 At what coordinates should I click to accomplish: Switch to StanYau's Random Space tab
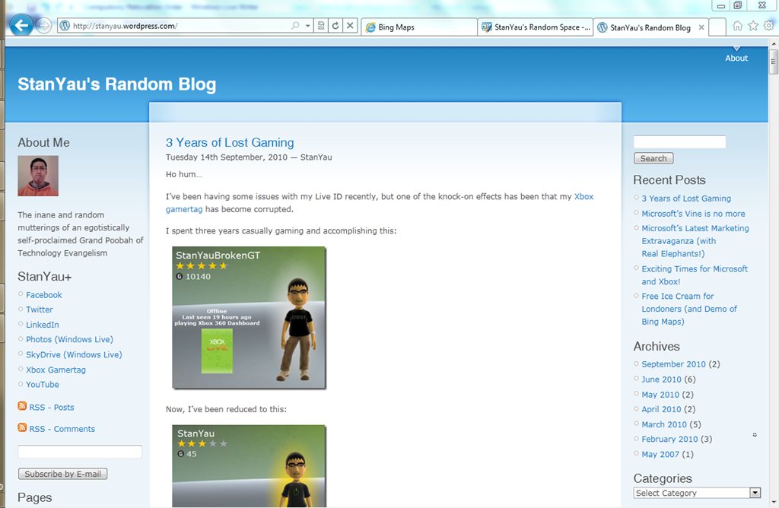(x=536, y=27)
